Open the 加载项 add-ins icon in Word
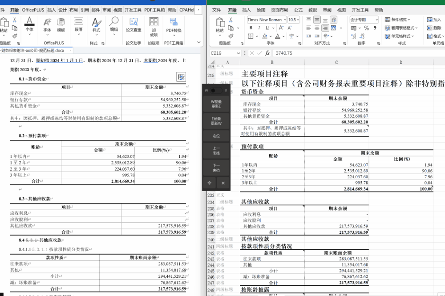The height and width of the screenshot is (296, 445). [154, 22]
